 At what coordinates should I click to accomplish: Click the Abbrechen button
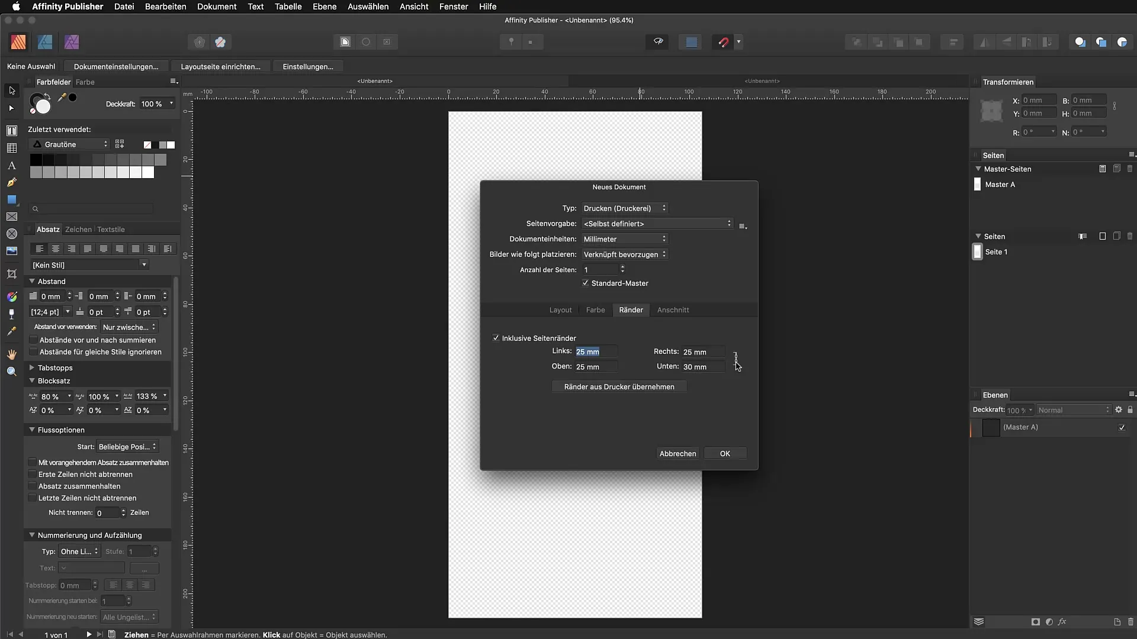(677, 454)
